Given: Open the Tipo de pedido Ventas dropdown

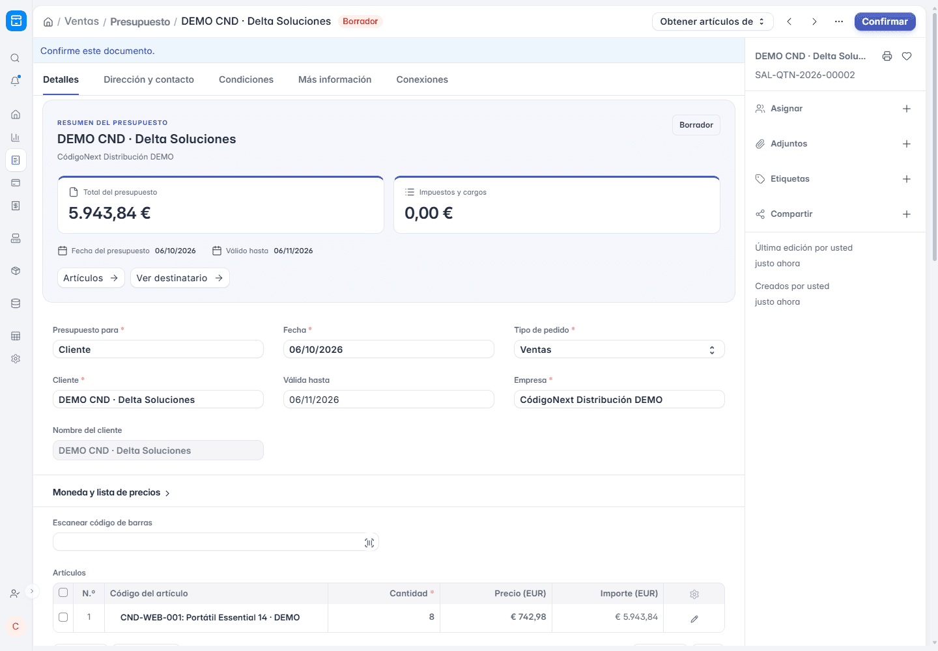Looking at the screenshot, I should click(619, 350).
